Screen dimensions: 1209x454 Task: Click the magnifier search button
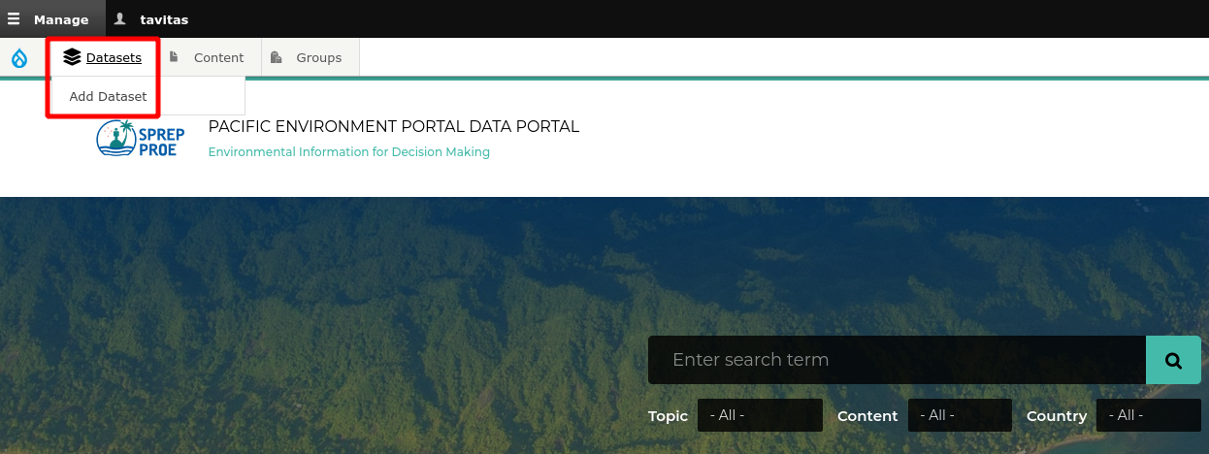(1173, 360)
